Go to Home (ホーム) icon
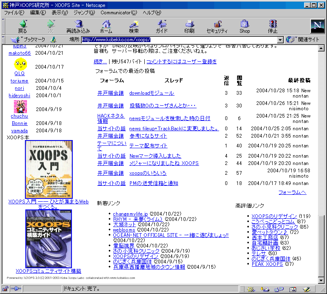 pyautogui.click(x=106, y=27)
